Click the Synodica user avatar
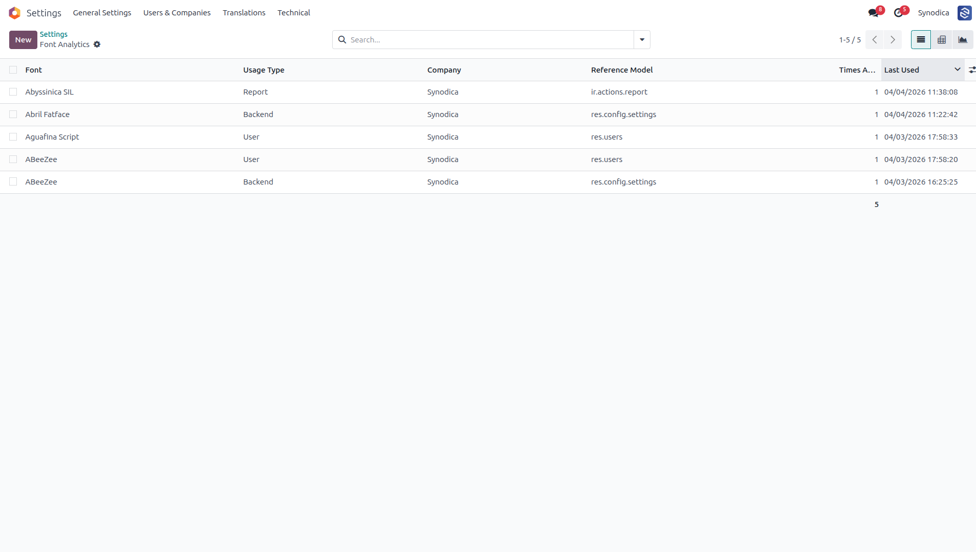This screenshot has height=552, width=976. point(964,13)
